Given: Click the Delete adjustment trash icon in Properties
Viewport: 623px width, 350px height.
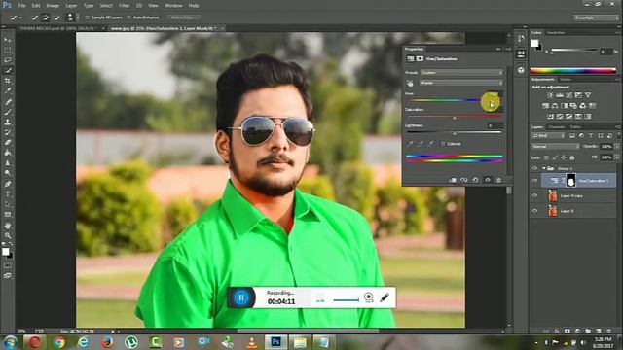Looking at the screenshot, I should [x=498, y=180].
